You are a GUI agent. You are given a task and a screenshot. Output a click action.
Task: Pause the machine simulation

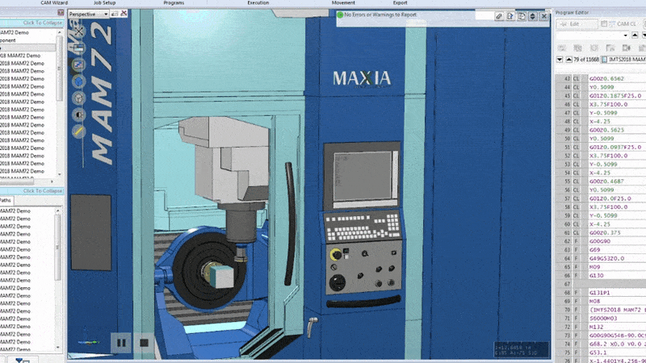coord(121,343)
